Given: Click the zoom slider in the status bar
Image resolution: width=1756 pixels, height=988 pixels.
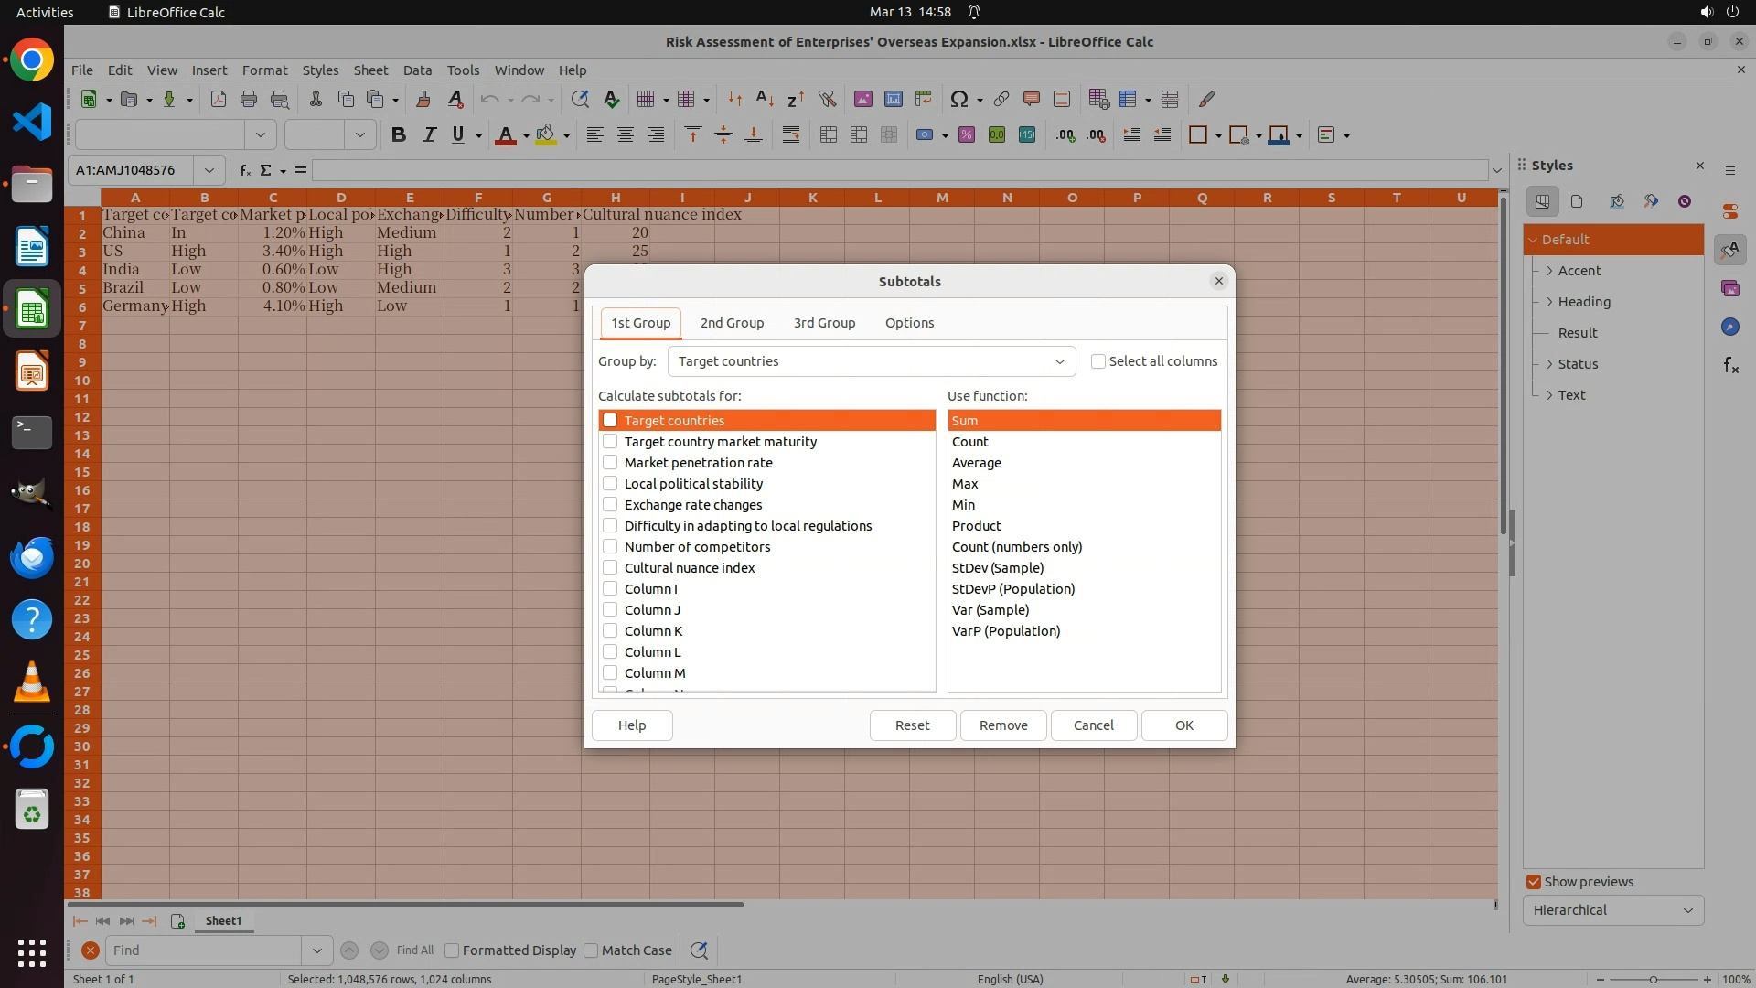Looking at the screenshot, I should (x=1653, y=979).
